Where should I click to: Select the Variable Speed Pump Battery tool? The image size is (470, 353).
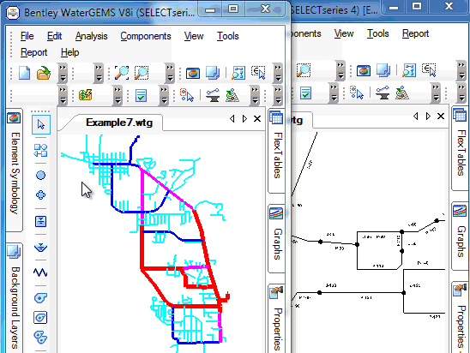(x=40, y=338)
